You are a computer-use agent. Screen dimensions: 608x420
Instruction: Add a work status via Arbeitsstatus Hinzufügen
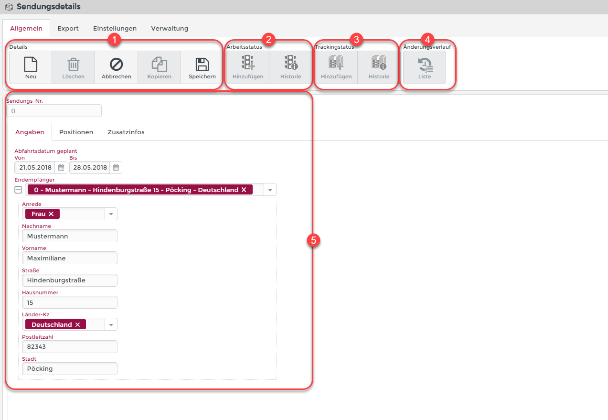[248, 67]
